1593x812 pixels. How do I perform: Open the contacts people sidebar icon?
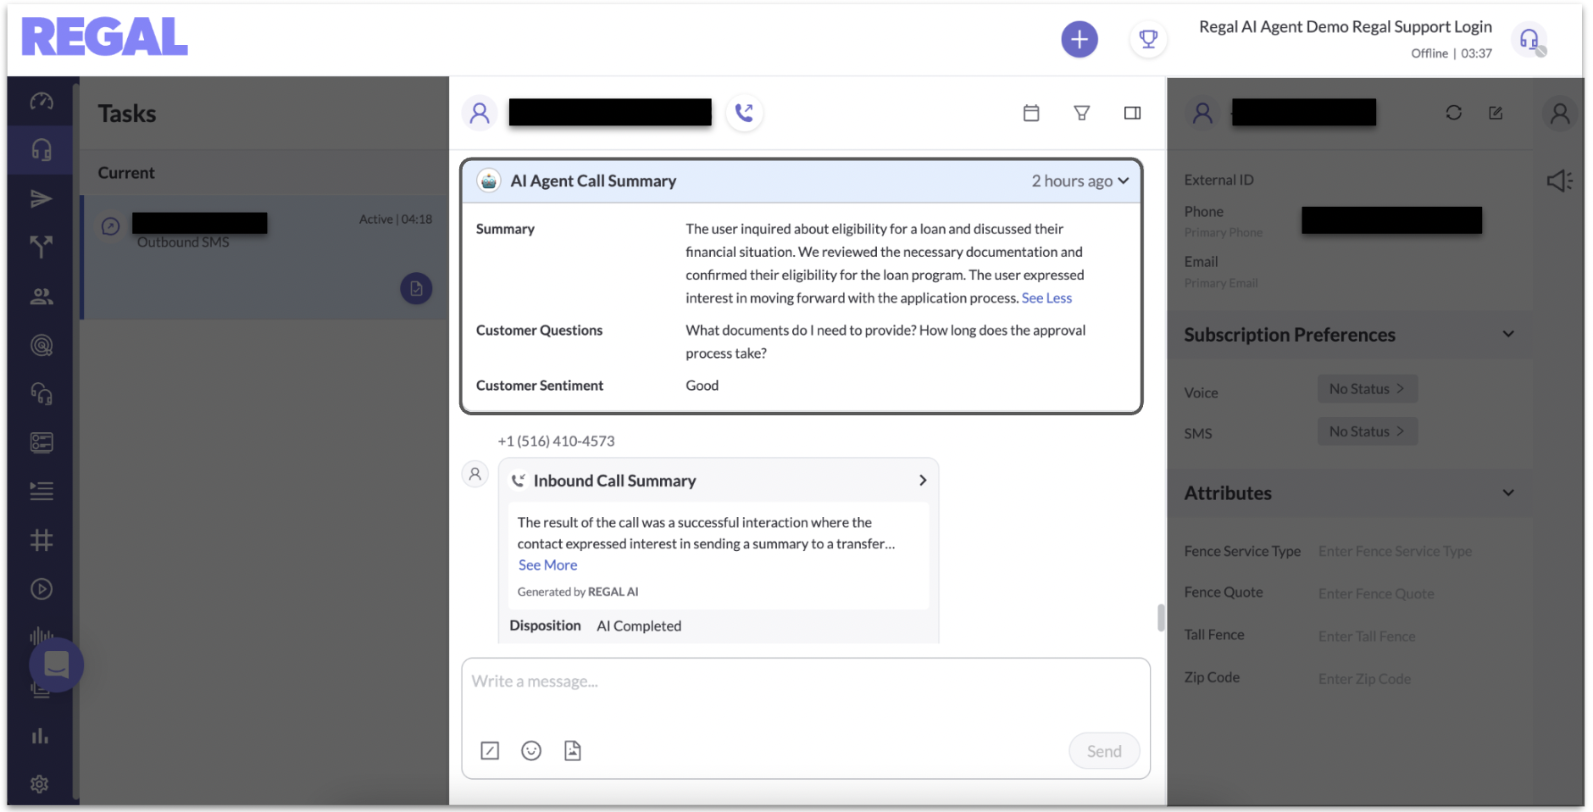tap(42, 296)
